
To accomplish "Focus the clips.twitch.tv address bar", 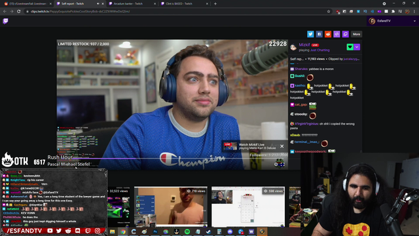I will click(176, 12).
